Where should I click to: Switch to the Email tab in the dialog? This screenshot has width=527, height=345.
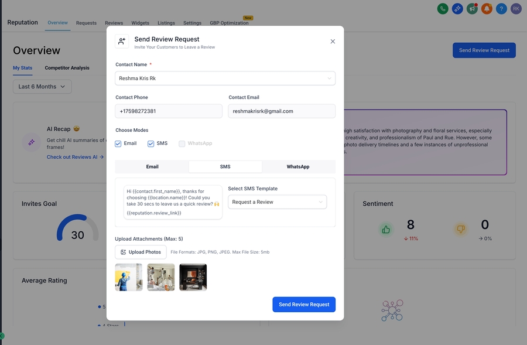(x=152, y=167)
